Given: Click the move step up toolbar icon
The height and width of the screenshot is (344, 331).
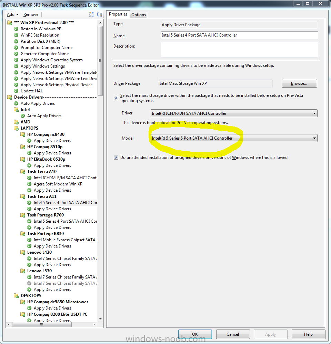Looking at the screenshot, I should [92, 14].
